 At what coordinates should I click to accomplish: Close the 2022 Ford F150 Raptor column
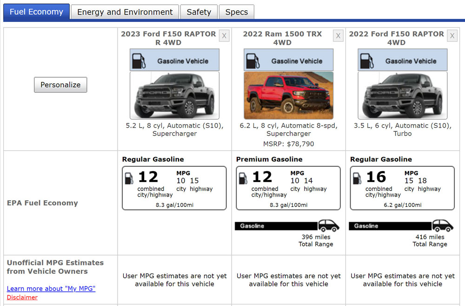pos(452,36)
